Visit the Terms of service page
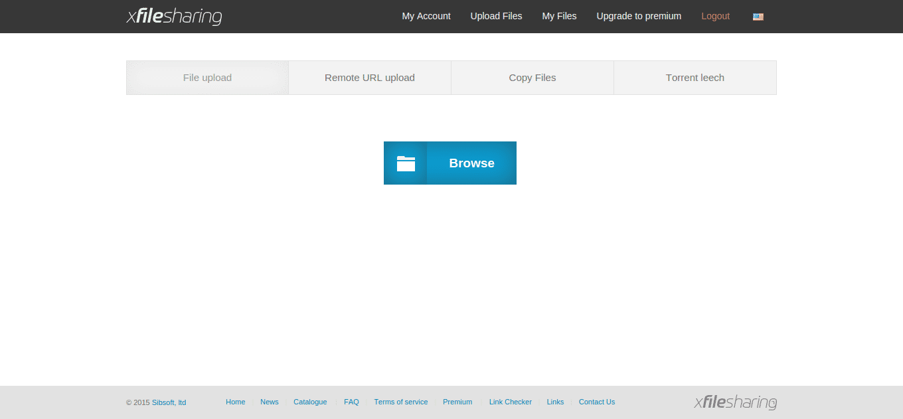Screen dimensions: 903x419 point(400,402)
